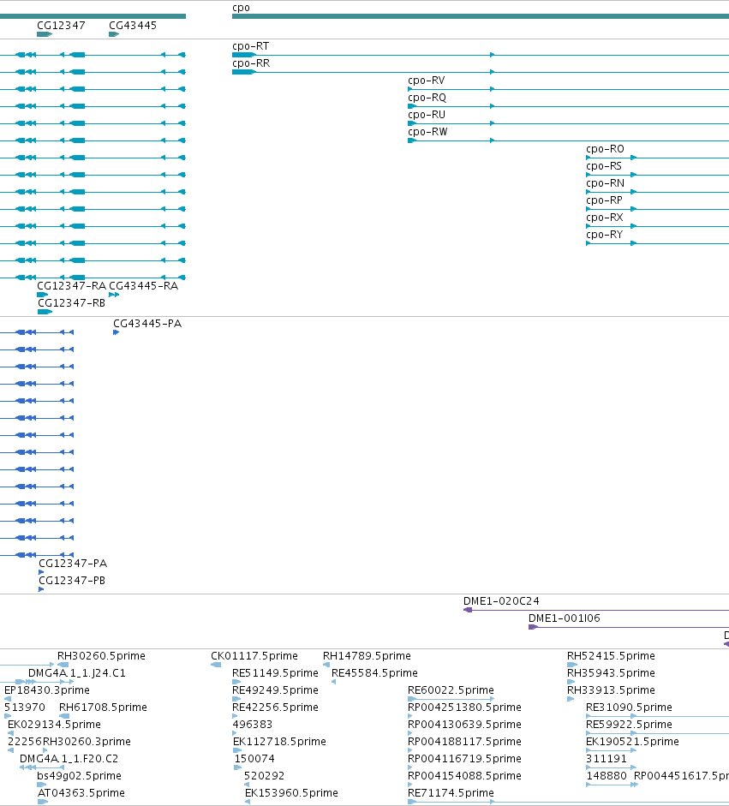Select RP004154088.5prime label
The width and height of the screenshot is (729, 806).
pyautogui.click(x=464, y=776)
